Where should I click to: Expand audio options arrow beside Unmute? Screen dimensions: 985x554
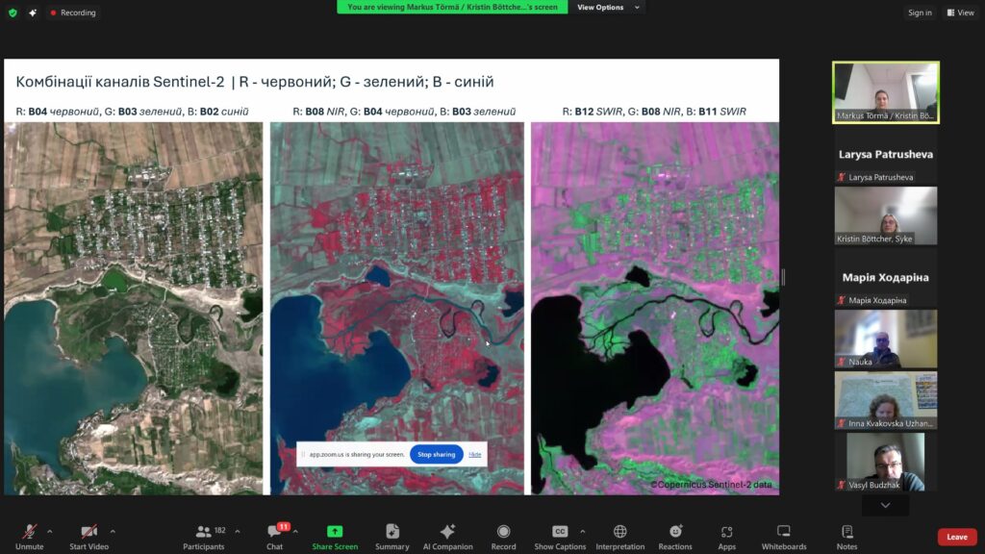coord(50,531)
